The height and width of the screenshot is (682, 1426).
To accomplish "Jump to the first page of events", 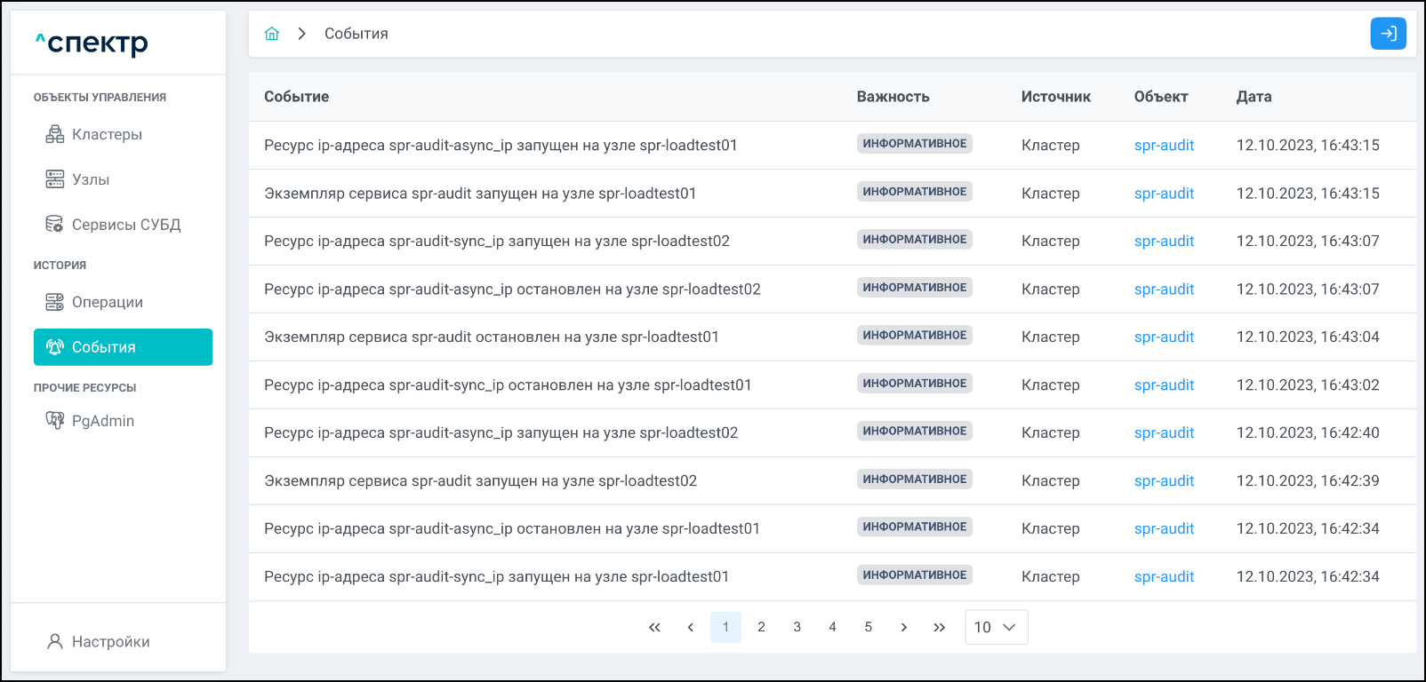I will 654,627.
